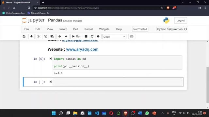Click the zoom magnifier in address bar
This screenshot has height=117, width=209.
162,8
